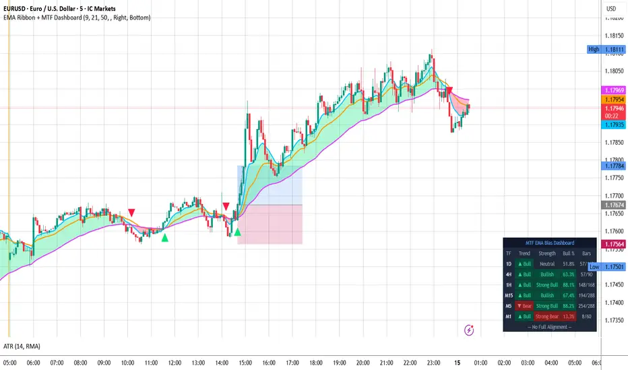This screenshot has width=628, height=370.
Task: Click the 18:00 label on time axis
Action: pyautogui.click(x=315, y=363)
